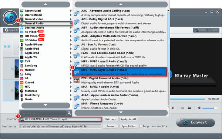Screen dimensions: 222x139
Task: Click the AIFF format icon
Action: [77, 30]
